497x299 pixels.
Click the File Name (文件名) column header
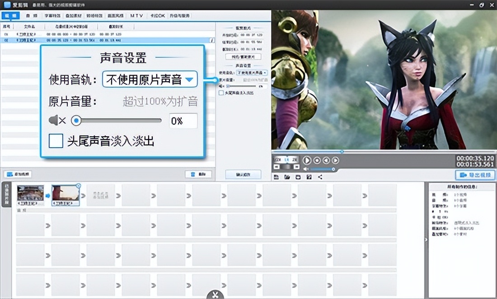click(x=29, y=27)
